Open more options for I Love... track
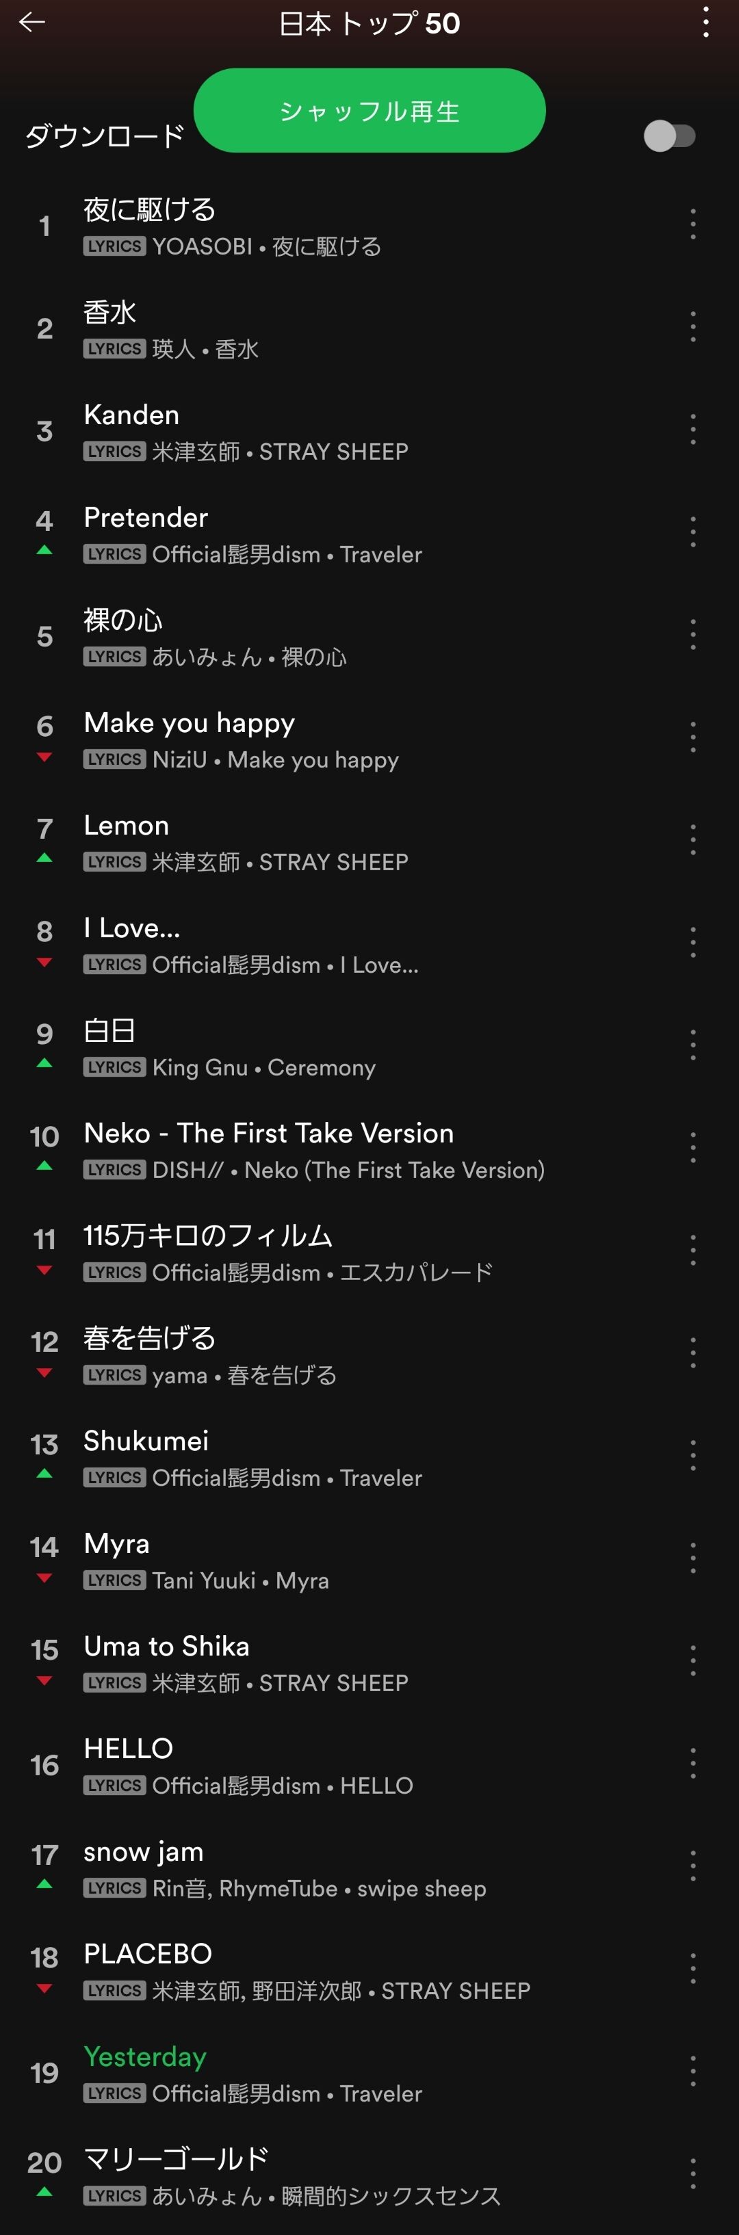739x2235 pixels. pos(692,943)
